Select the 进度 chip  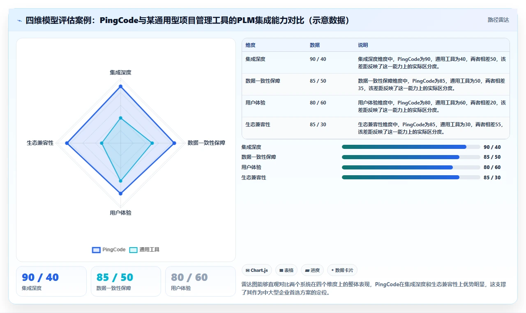coord(312,270)
